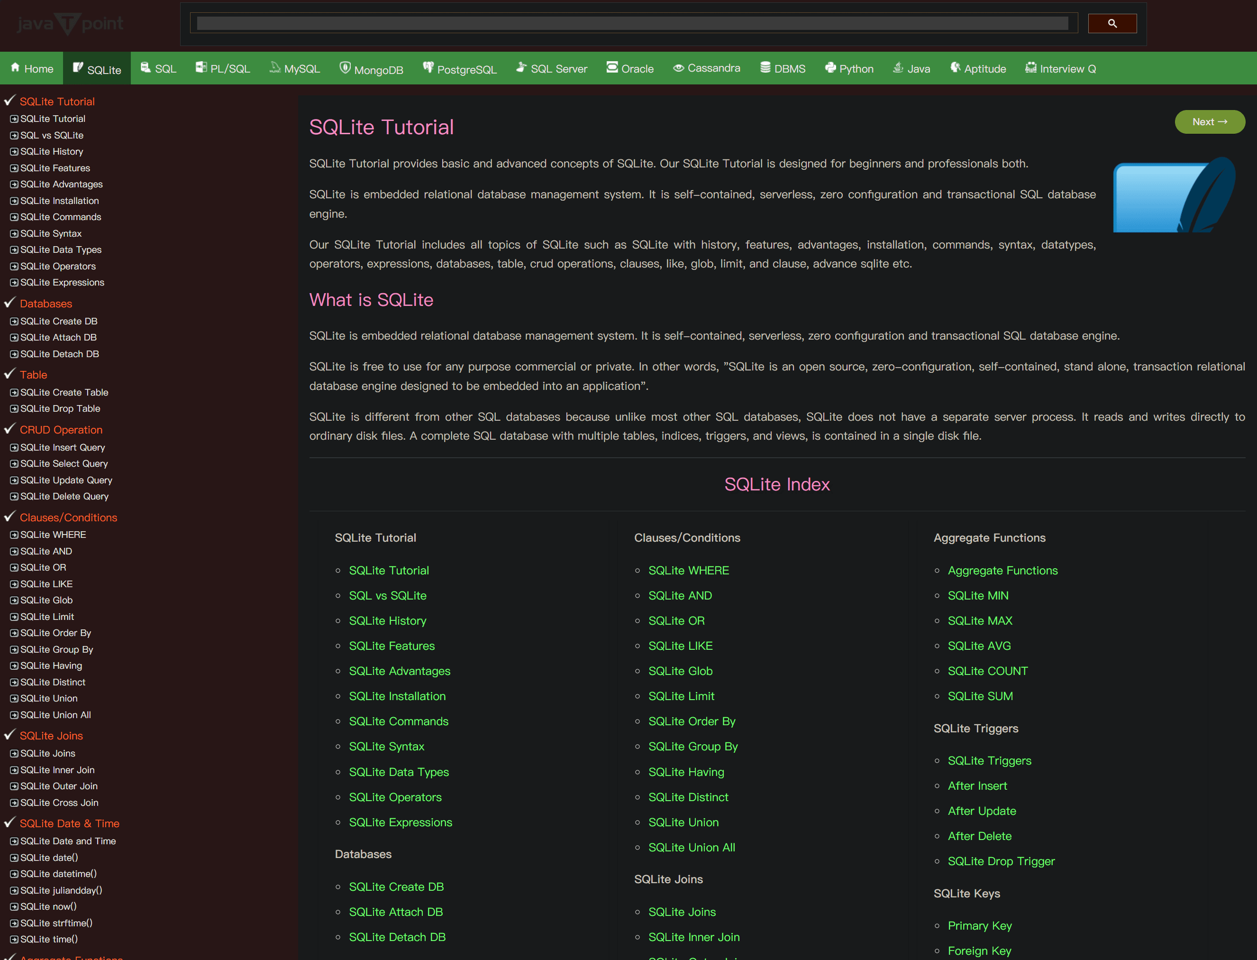The width and height of the screenshot is (1257, 960).
Task: Expand the SQLite Installation sidebar item
Action: tap(14, 201)
